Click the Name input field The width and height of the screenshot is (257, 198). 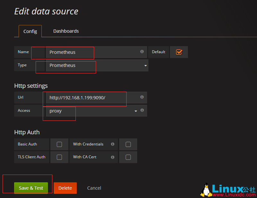92,52
